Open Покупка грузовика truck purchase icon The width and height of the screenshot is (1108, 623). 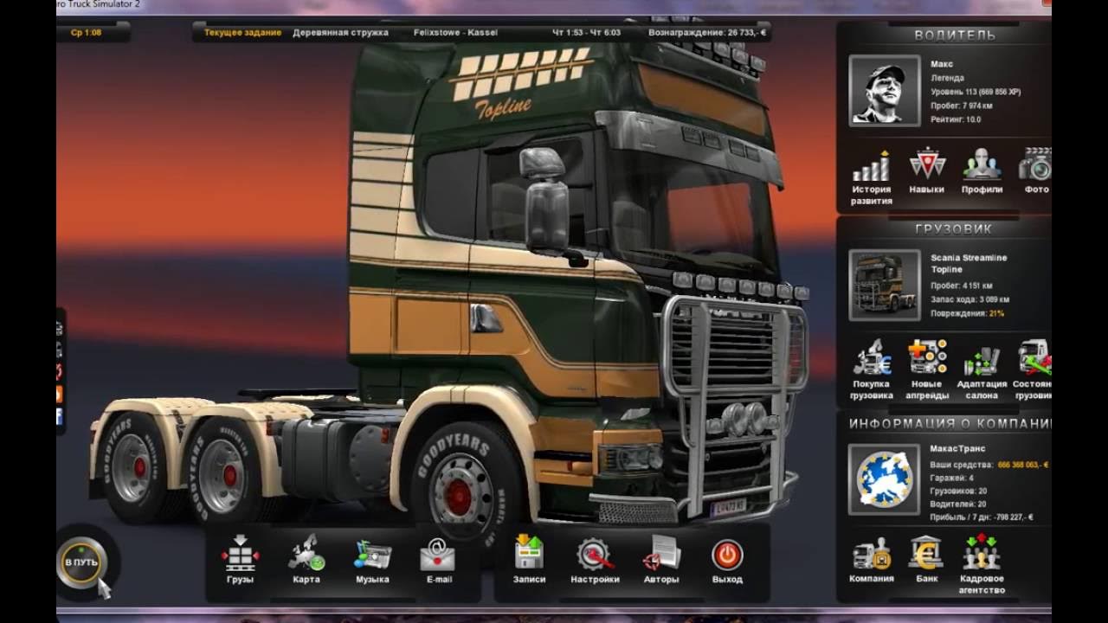pos(872,357)
